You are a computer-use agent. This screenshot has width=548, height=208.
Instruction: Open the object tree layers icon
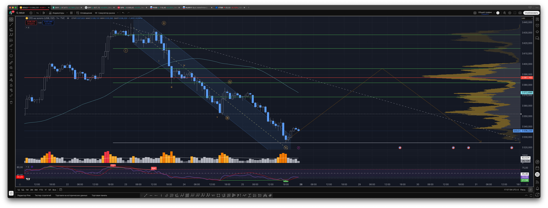point(537,32)
